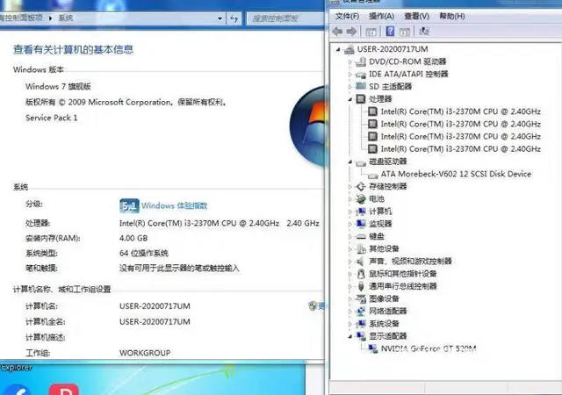Click the properties pane toolbar icon beside Help
Viewport: 562px width, 395px height.
tap(405, 32)
